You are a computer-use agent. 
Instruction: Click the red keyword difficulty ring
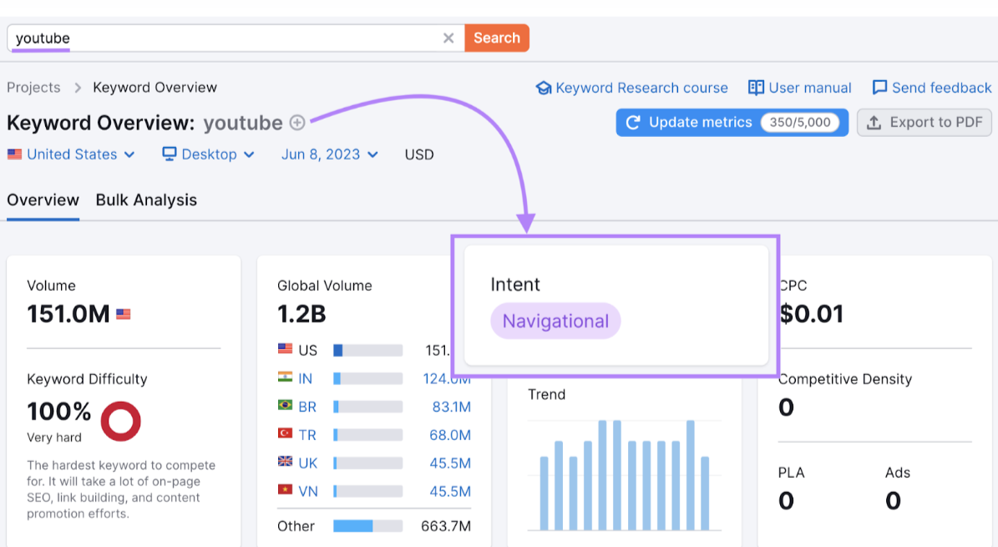pos(121,421)
